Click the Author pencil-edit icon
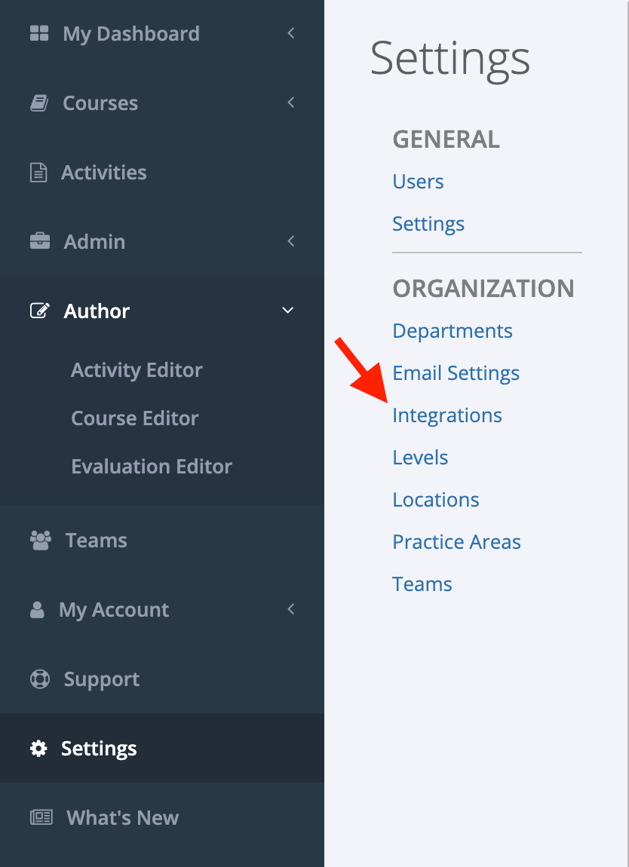 pyautogui.click(x=40, y=311)
